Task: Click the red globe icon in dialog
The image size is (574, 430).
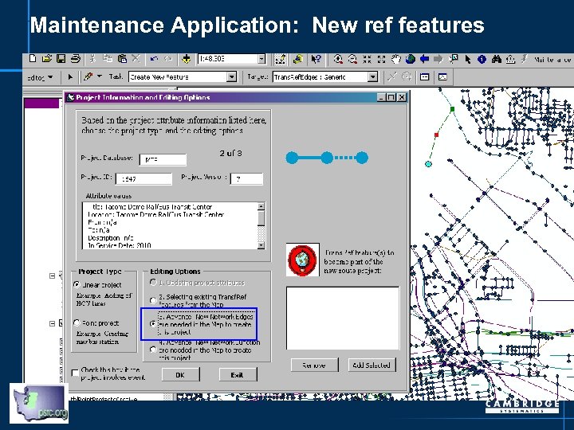Action: 302,260
